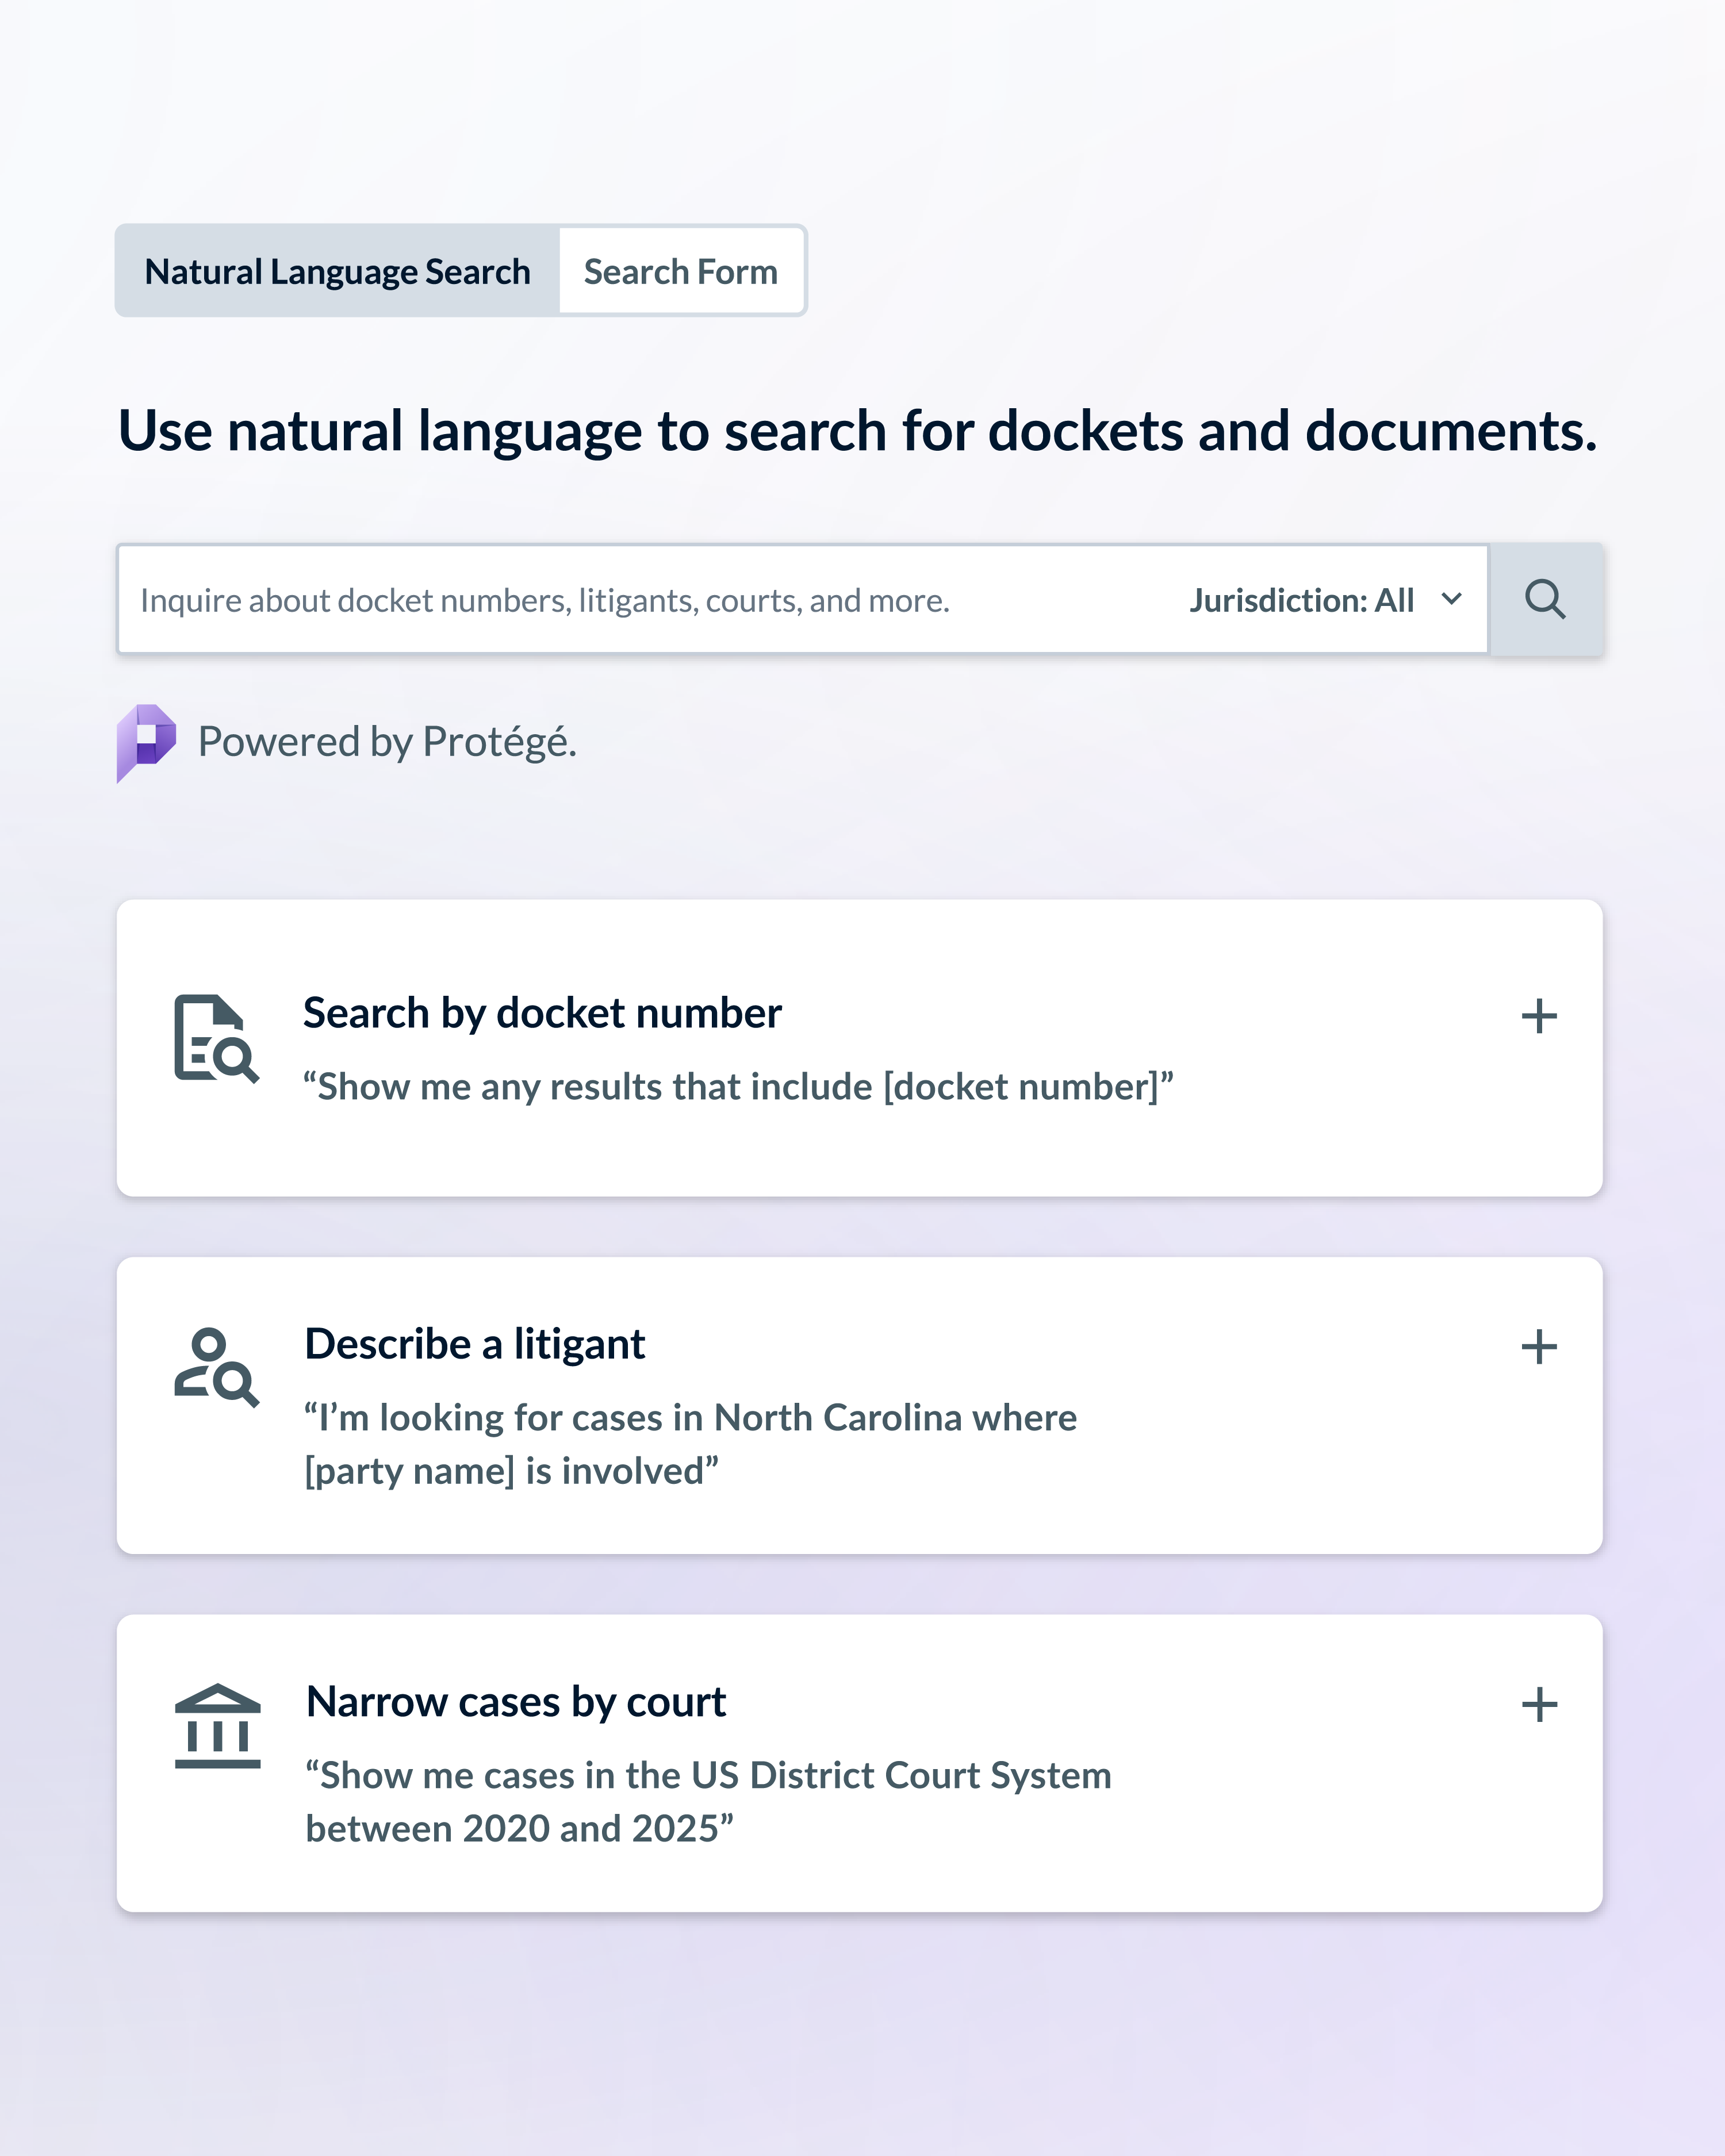Click the courthouse building icon

(217, 1726)
